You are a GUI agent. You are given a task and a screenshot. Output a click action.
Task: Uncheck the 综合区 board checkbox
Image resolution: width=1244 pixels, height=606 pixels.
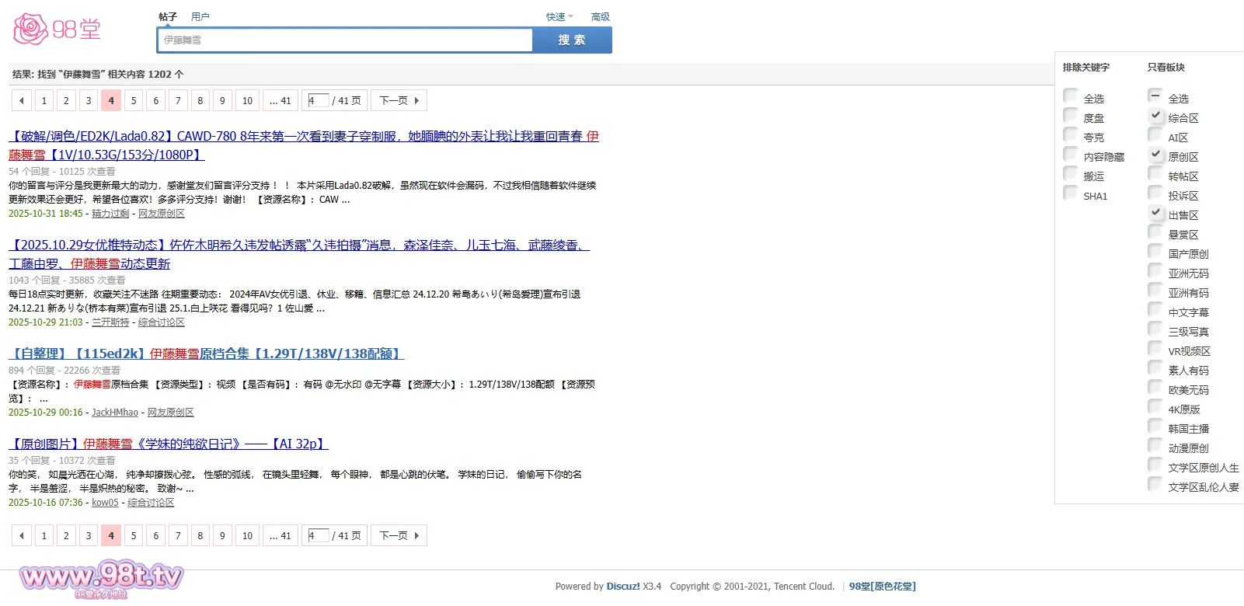coord(1155,116)
